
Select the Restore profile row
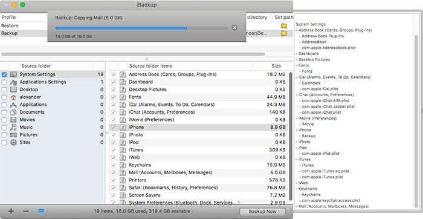[x=24, y=25]
